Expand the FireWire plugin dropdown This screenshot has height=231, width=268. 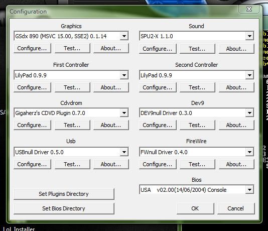pyautogui.click(x=249, y=152)
